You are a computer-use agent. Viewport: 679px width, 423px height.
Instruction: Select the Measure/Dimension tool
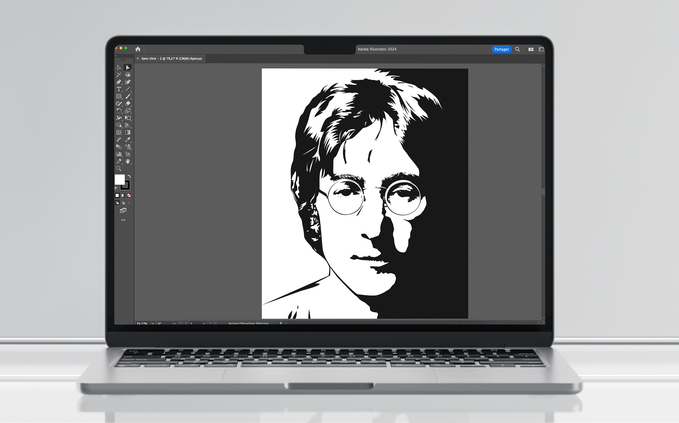pos(119,139)
